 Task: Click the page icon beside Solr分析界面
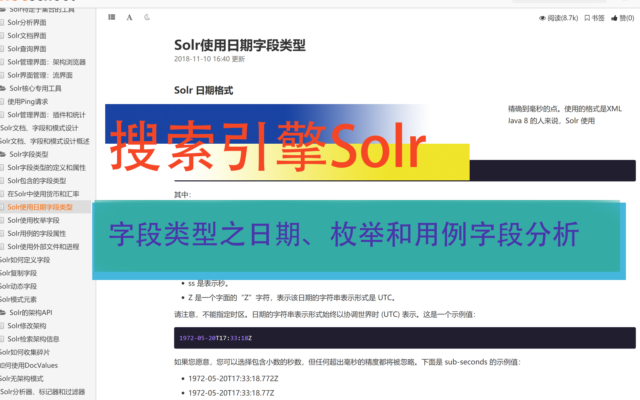click(2, 23)
